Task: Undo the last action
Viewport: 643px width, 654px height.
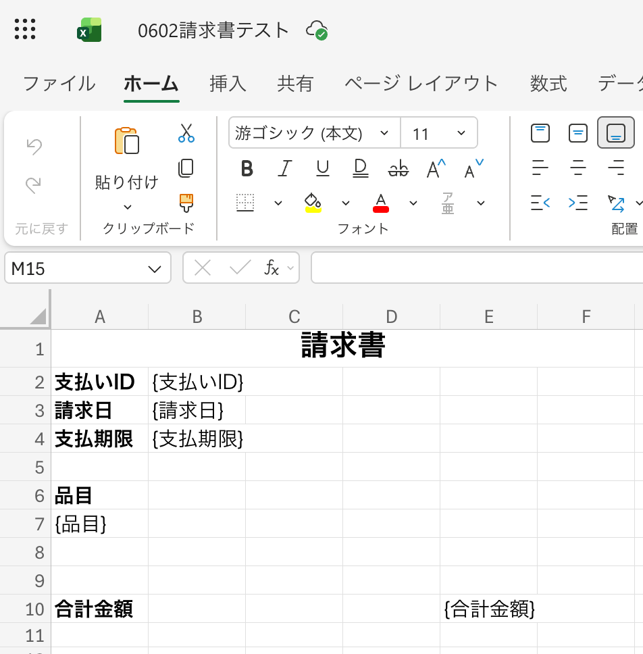Action: [34, 147]
